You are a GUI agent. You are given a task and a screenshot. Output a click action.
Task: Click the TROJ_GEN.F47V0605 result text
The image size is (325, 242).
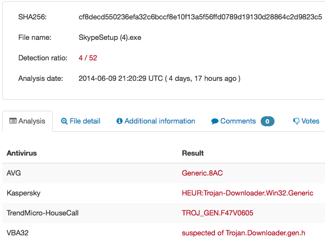tap(217, 213)
